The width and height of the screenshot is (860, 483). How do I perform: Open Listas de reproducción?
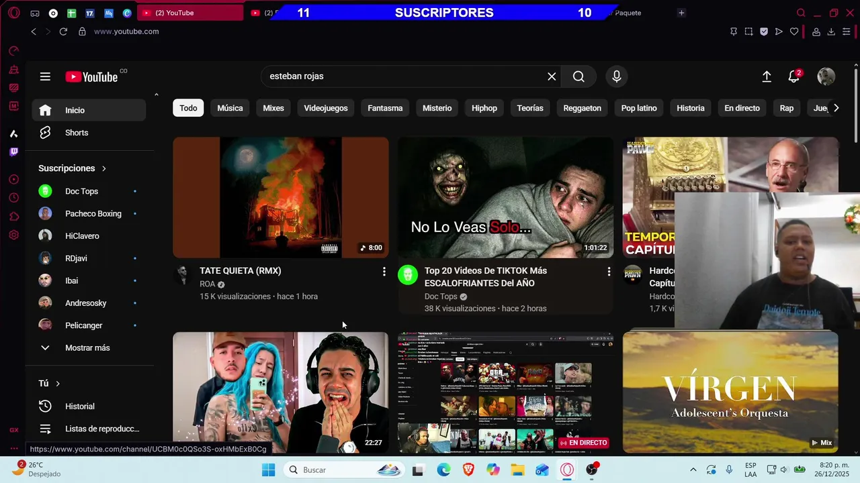(x=89, y=429)
